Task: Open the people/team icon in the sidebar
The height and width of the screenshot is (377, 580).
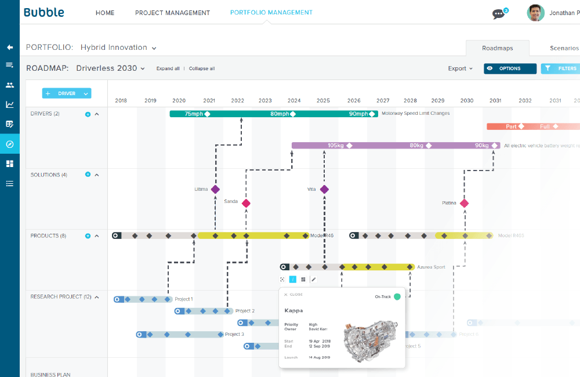Action: (10, 85)
